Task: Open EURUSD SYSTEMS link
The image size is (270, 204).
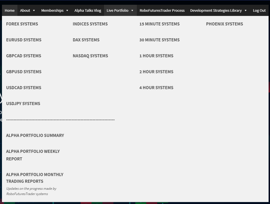Action: click(24, 40)
